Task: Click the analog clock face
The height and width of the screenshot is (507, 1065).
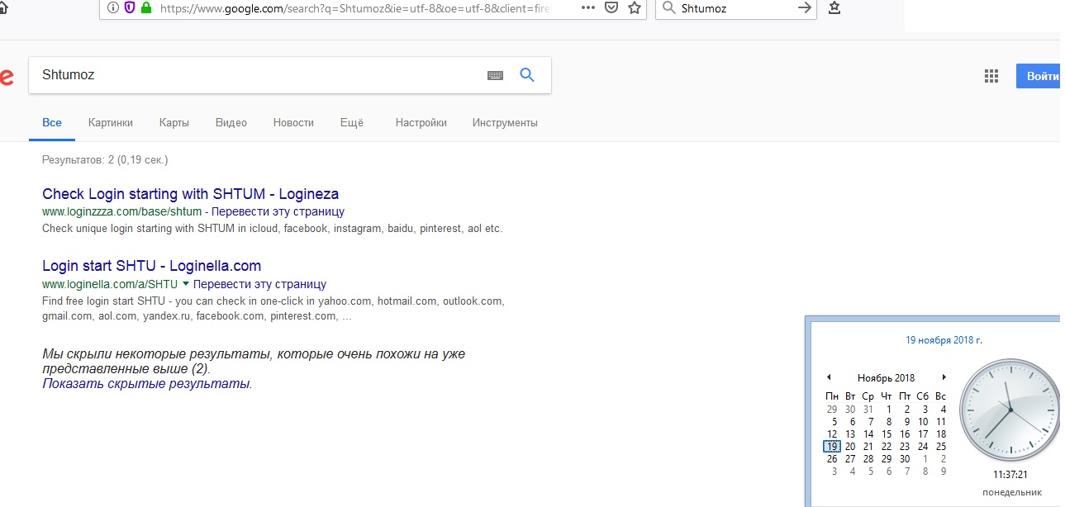Action: tap(1009, 410)
